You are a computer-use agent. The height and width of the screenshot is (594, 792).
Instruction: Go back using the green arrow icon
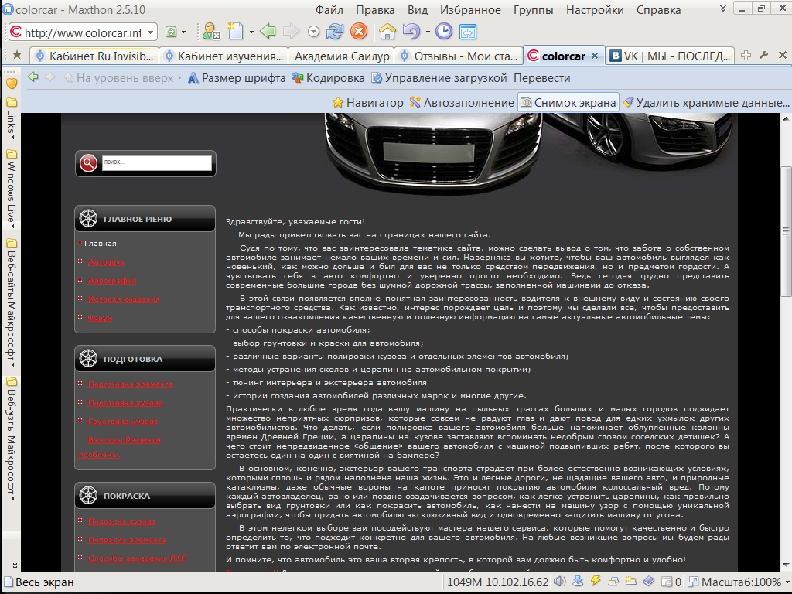(268, 32)
